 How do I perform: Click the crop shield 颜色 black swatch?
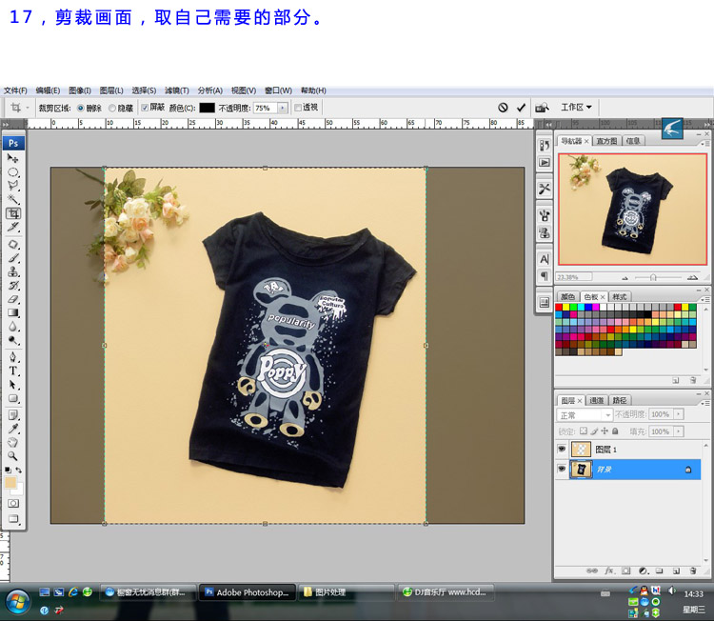(207, 108)
